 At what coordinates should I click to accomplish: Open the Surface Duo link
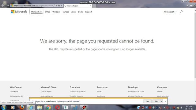(14, 92)
